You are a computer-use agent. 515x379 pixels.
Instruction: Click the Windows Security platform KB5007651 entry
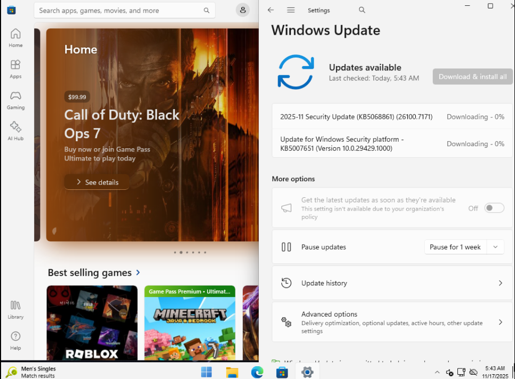(392, 144)
